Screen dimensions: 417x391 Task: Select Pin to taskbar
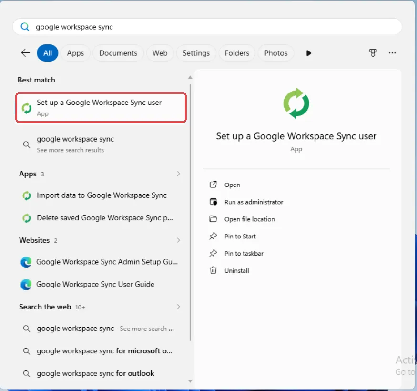click(x=244, y=253)
